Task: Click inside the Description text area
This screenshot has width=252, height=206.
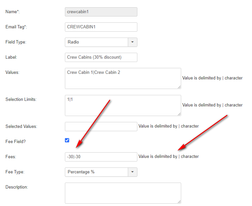Action: point(123,193)
